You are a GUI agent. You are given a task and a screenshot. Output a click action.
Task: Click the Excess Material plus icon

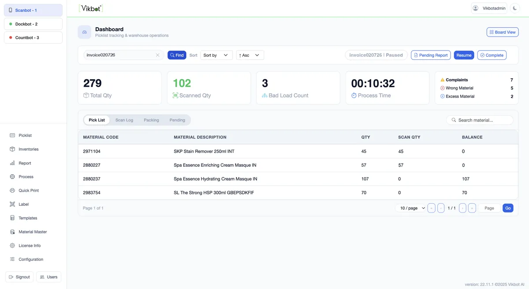(443, 96)
